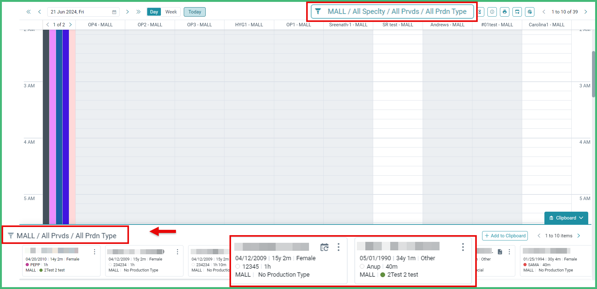Screen dimensions: 597x289
Task: Open the time zone clock icon on toolbar
Action: [x=530, y=12]
